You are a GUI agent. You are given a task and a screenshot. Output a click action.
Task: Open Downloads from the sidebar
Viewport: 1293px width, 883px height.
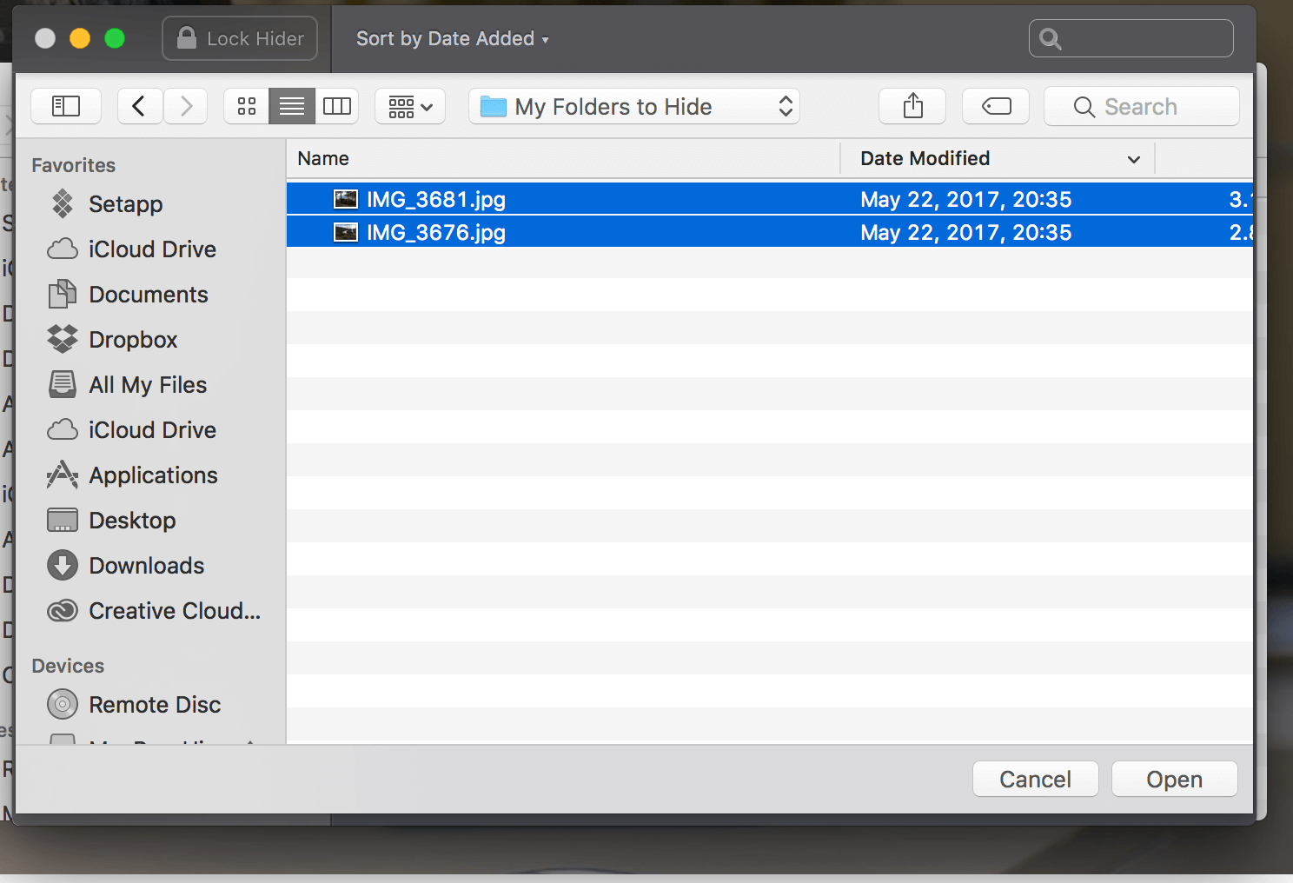point(146,565)
